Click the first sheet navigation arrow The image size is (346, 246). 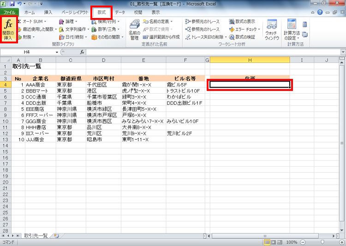point(3,236)
